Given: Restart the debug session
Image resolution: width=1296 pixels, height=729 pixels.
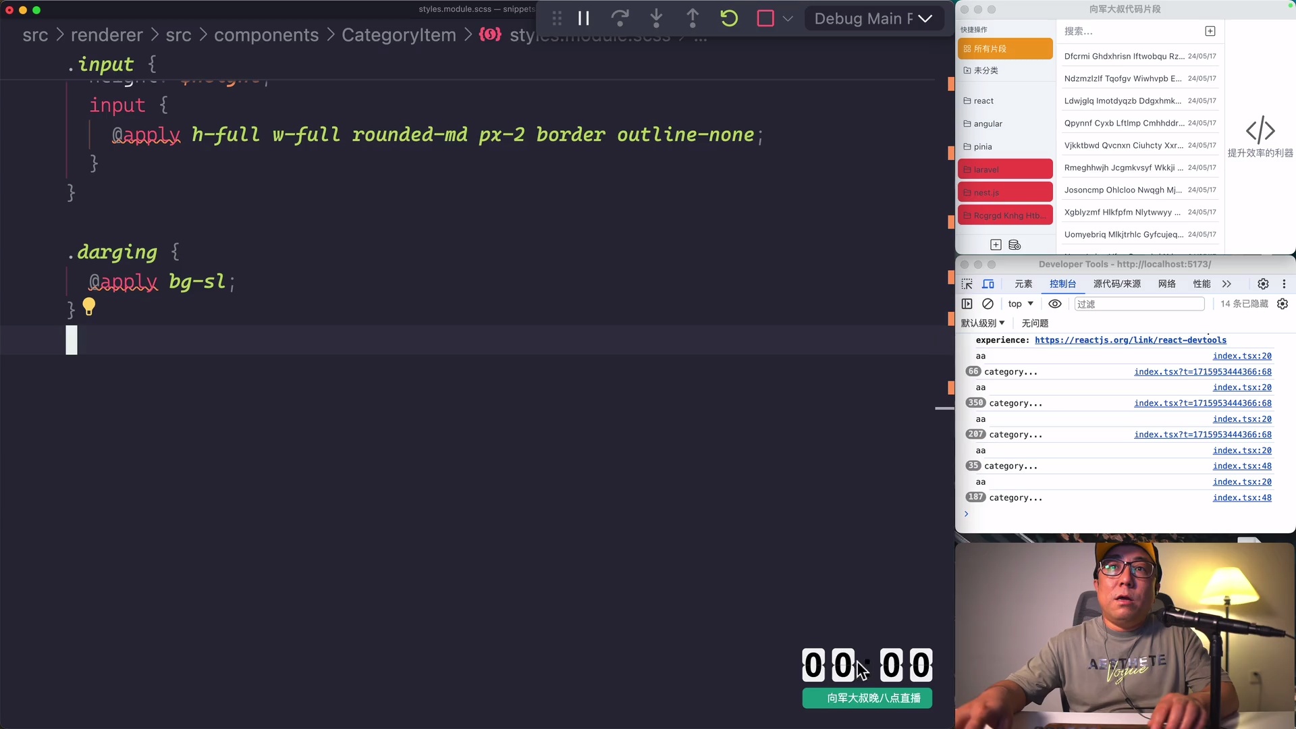Looking at the screenshot, I should coord(729,18).
